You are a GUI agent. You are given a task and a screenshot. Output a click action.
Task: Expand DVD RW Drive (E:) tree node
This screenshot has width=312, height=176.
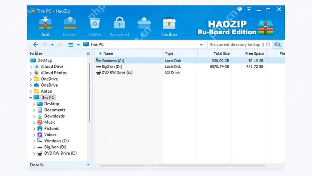pos(34,154)
